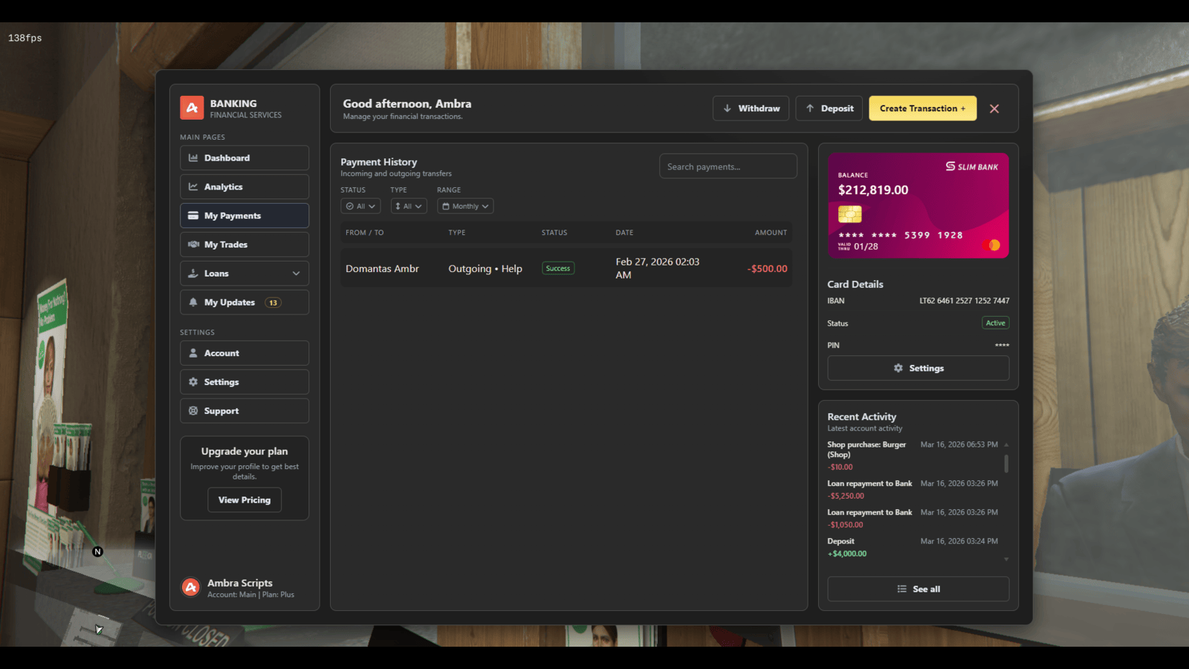Click the Recent Activity scrollbar
Screen dimensions: 1189x669
click(1006, 464)
